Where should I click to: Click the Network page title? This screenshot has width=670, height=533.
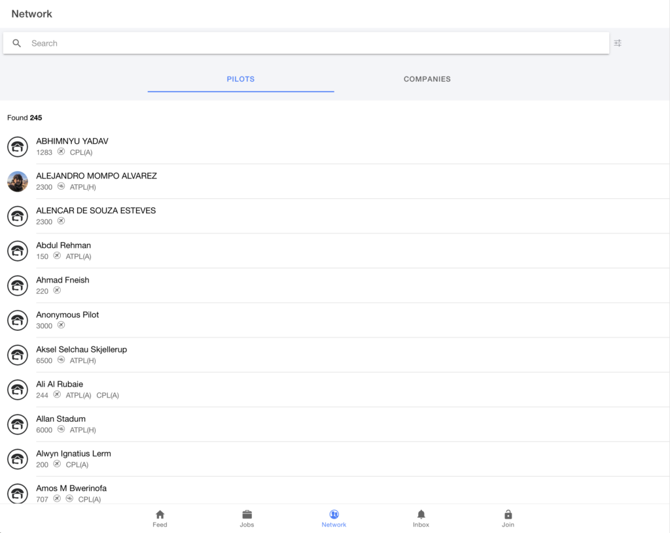pyautogui.click(x=31, y=14)
